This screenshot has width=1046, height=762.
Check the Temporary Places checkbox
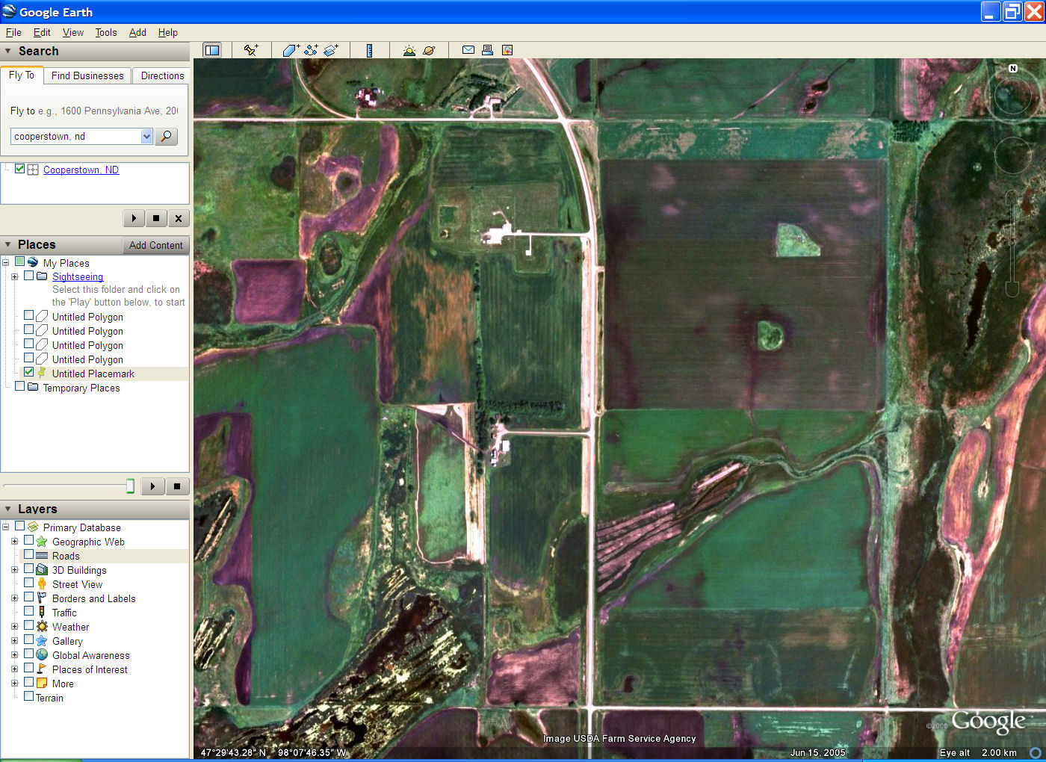pyautogui.click(x=19, y=386)
